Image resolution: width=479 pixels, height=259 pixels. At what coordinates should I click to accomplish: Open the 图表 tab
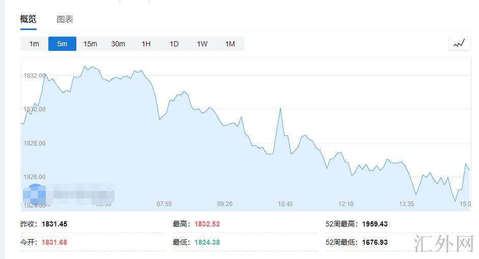click(65, 19)
